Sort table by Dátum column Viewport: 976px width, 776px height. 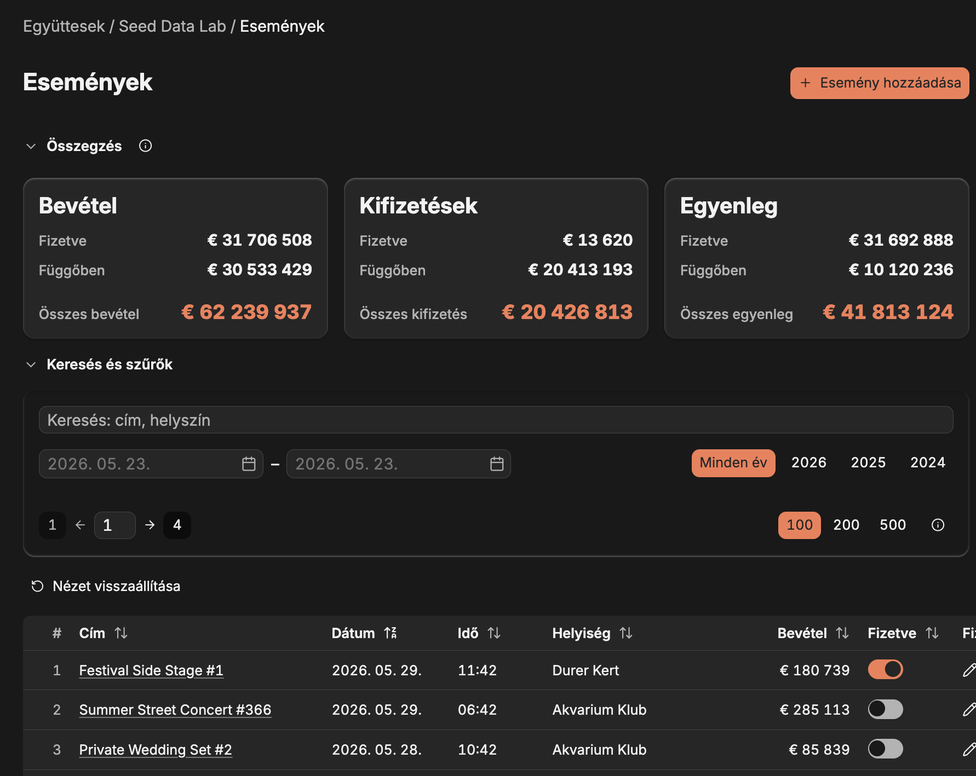(x=391, y=633)
